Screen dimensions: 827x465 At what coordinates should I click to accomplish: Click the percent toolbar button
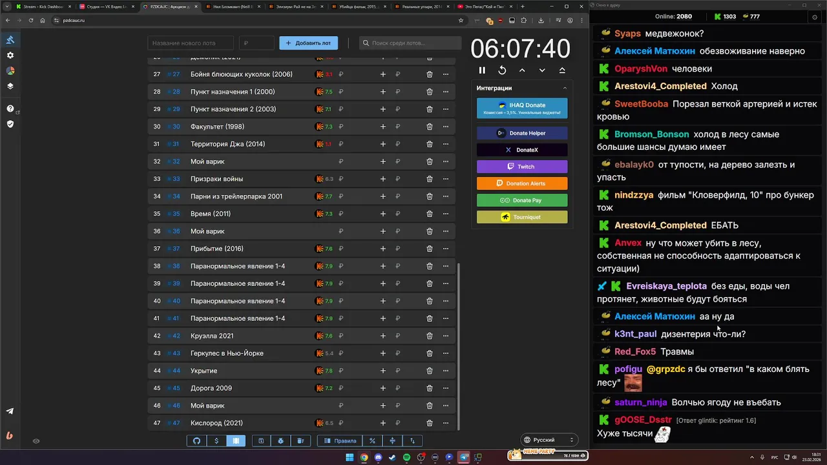(x=373, y=440)
